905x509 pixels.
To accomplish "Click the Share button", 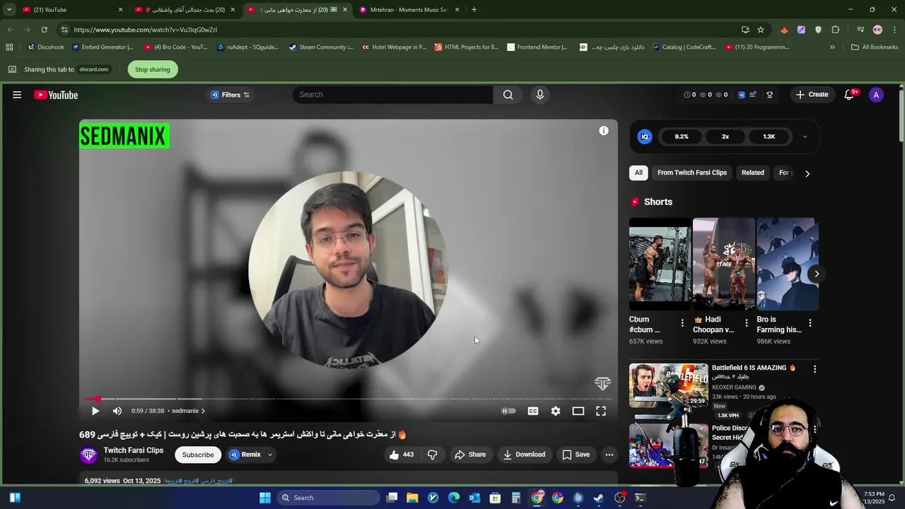I will tap(470, 455).
